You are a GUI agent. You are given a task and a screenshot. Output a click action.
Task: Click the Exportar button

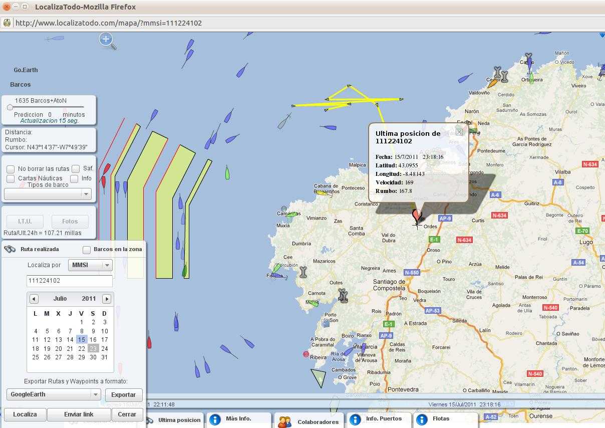[123, 395]
